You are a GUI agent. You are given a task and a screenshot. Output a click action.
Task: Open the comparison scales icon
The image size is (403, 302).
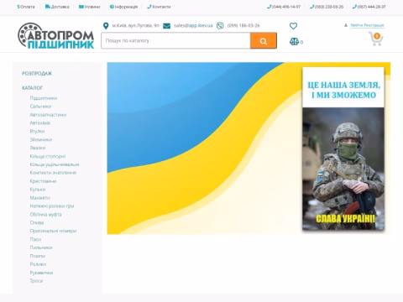pos(294,42)
